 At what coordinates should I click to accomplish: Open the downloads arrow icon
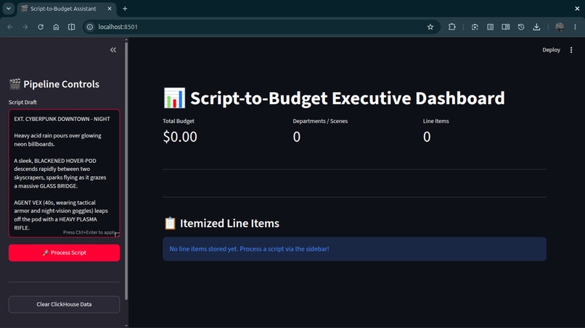click(x=536, y=27)
